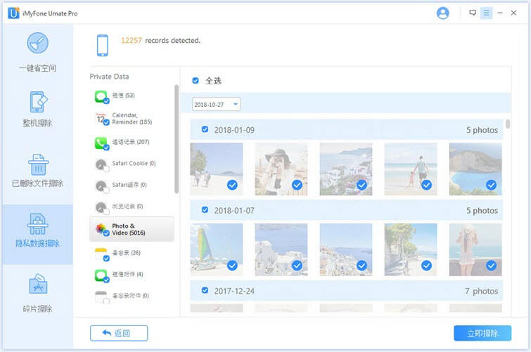Click the user account profile icon
531x352 pixels.
(442, 13)
